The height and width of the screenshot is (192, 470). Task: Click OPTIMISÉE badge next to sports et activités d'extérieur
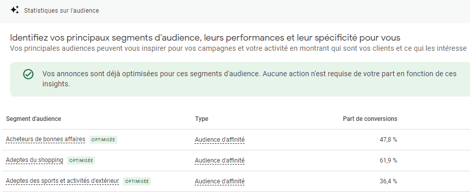click(137, 181)
